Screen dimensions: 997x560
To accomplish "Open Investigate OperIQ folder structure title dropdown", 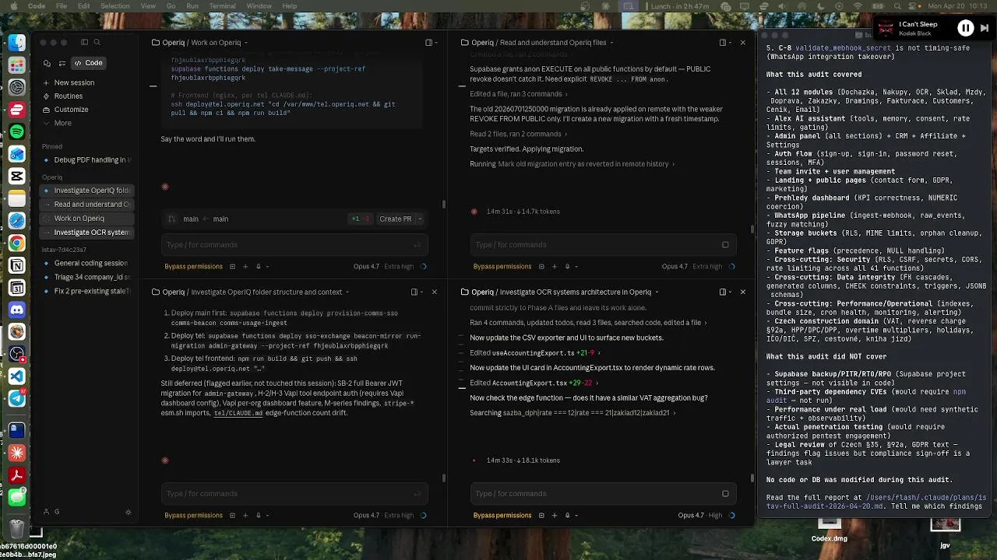I will point(347,292).
